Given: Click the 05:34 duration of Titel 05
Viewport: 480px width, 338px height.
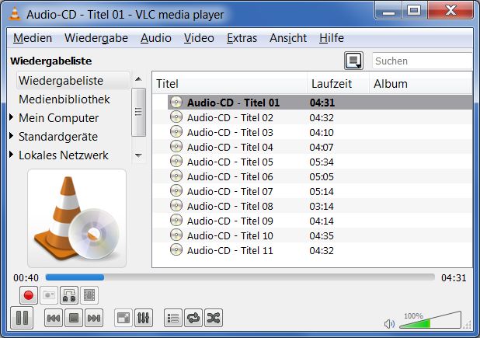Looking at the screenshot, I should [x=322, y=162].
